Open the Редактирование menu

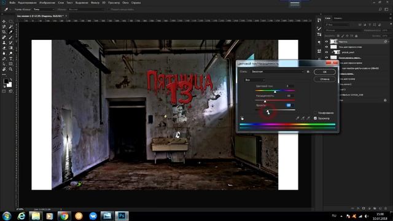tap(27, 2)
